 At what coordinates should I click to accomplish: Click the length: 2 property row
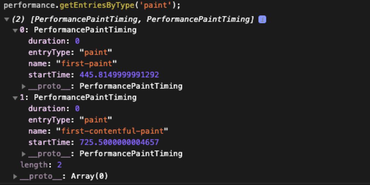pyautogui.click(x=41, y=165)
